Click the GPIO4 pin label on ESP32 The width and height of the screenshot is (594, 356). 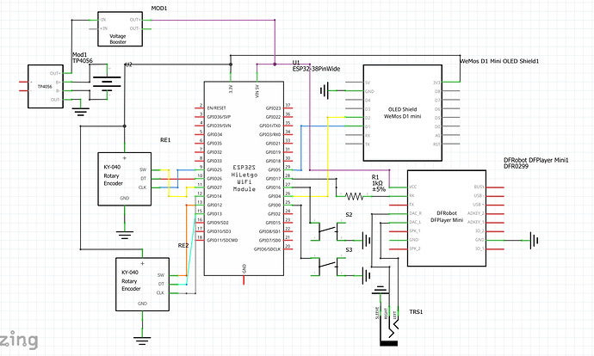(275, 196)
